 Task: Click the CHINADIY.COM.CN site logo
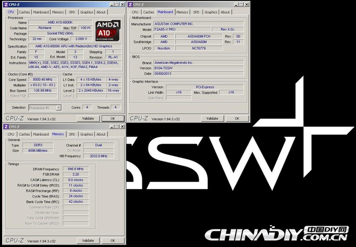pyautogui.click(x=277, y=233)
